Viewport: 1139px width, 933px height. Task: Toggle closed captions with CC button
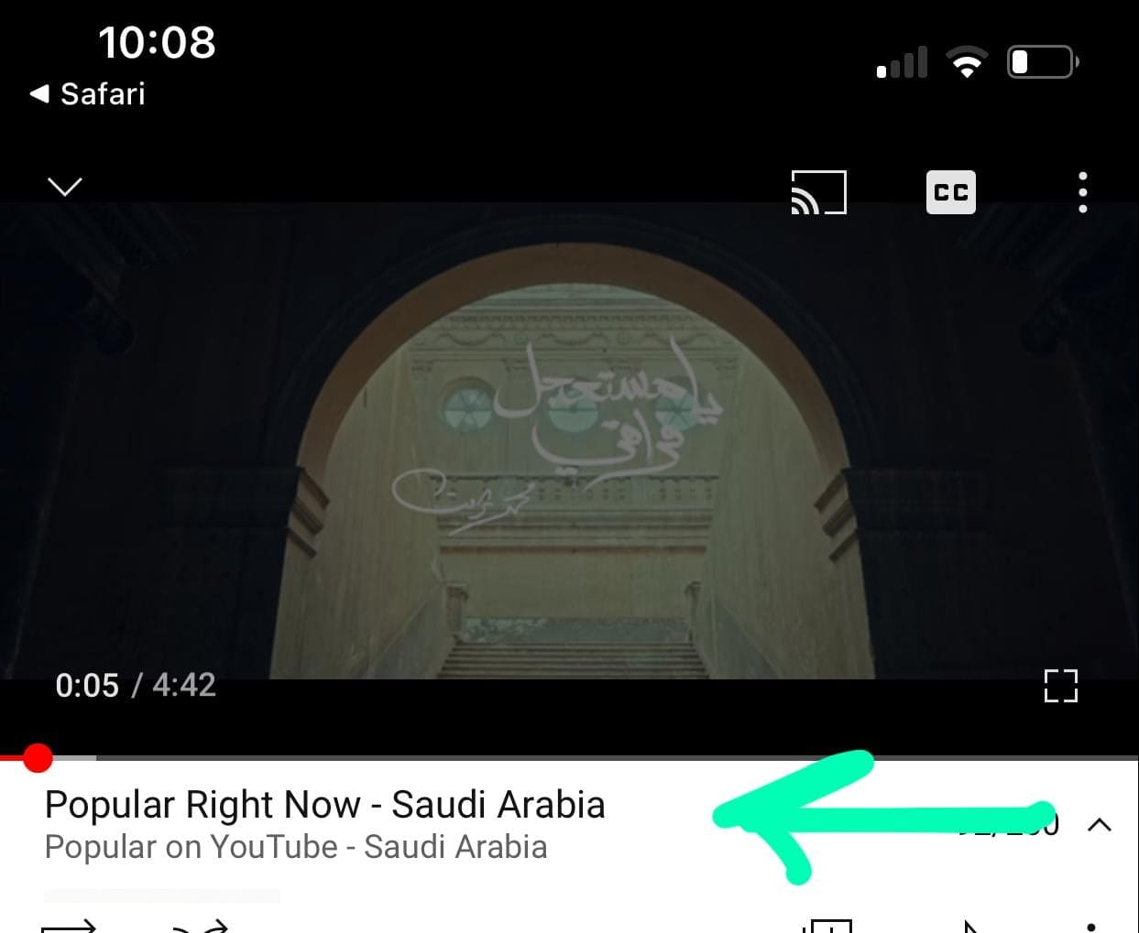(950, 192)
